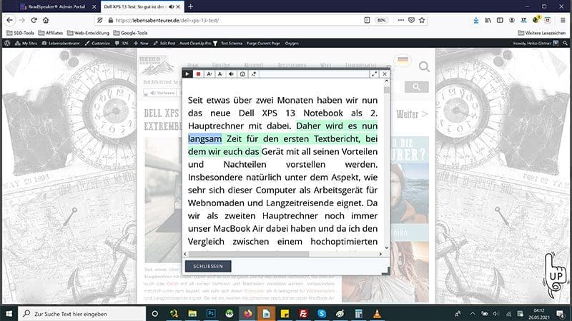Click admin bar search magnifier icon
Image resolution: width=572 pixels, height=321 pixels.
565,43
